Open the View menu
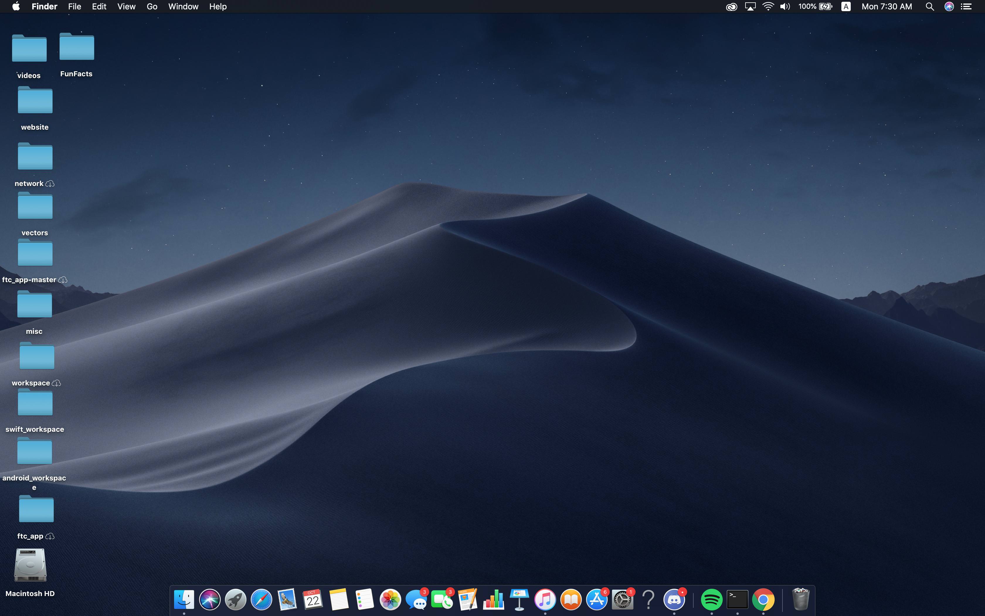Image resolution: width=985 pixels, height=616 pixels. coord(126,6)
